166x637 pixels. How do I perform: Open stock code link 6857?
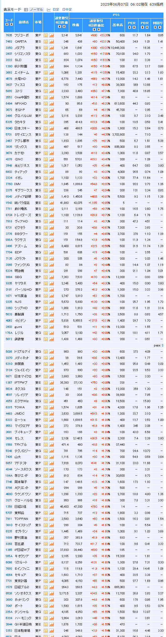[9, 463]
